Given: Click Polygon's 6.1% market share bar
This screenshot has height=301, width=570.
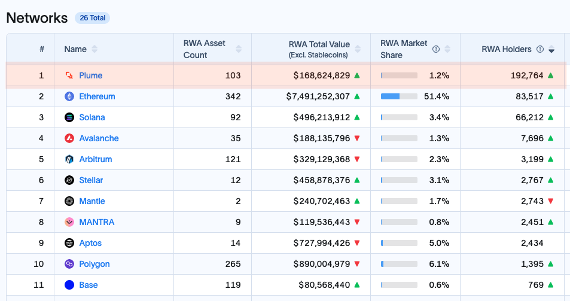Looking at the screenshot, I should 399,264.
